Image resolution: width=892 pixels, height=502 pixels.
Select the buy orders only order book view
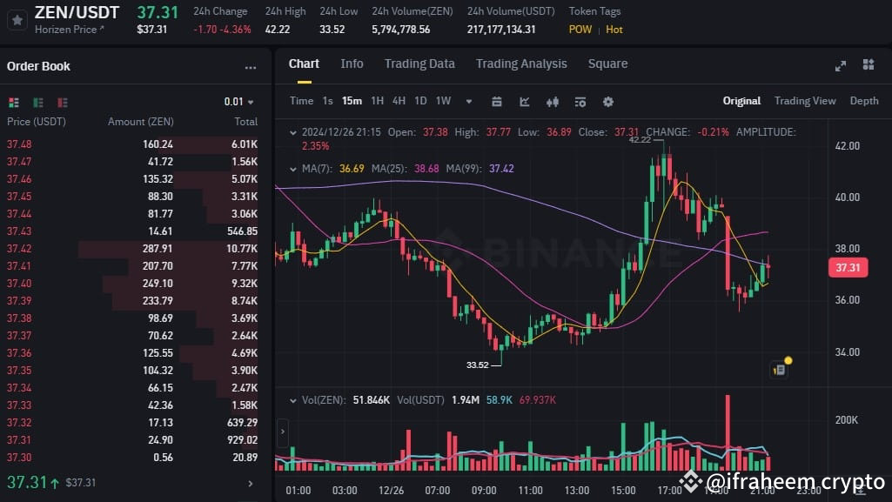click(x=37, y=103)
